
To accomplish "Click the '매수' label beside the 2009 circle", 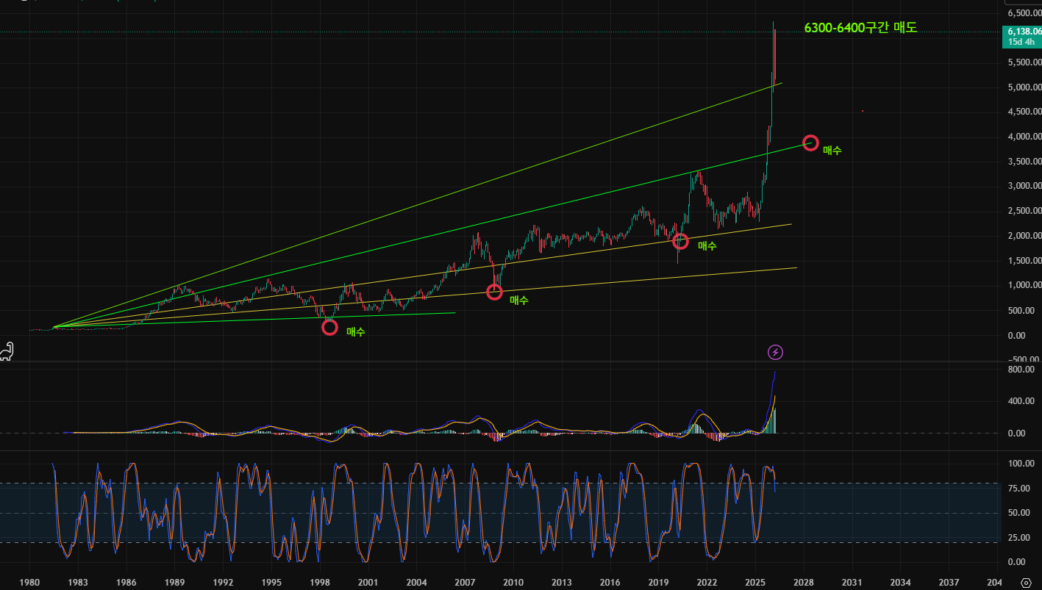I will click(519, 300).
